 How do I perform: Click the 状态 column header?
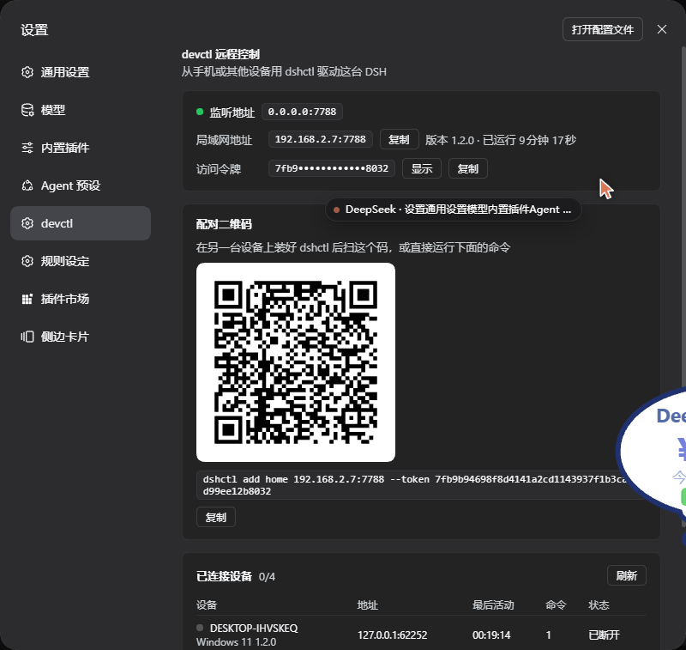tap(599, 605)
